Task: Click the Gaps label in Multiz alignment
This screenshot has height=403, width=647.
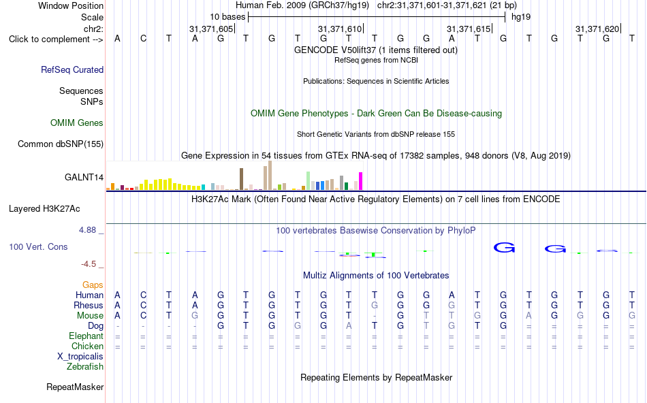Action: coord(93,285)
